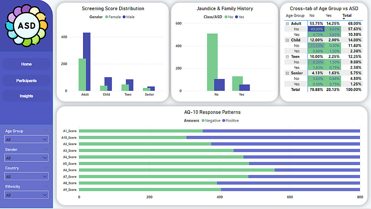Screen dimensions: 371x209
Task: Open the Participants page
Action: point(26,81)
